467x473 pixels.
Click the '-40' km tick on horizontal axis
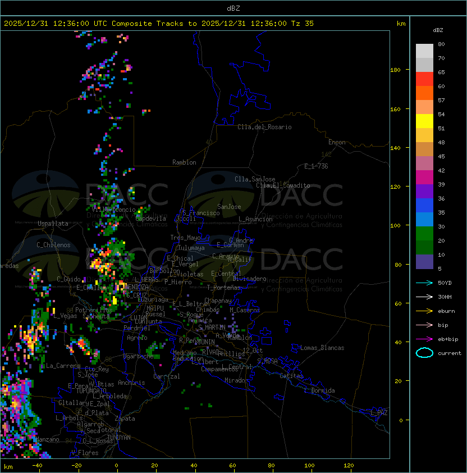(x=37, y=466)
